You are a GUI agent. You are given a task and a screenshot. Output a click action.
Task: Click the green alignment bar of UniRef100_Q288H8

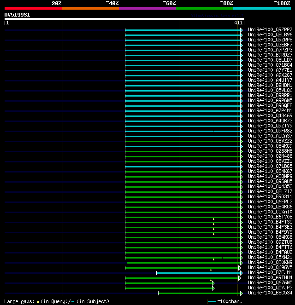pyautogui.click(x=183, y=151)
